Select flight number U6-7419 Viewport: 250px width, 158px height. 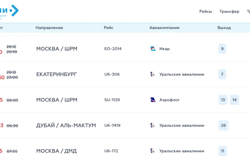tap(112, 125)
